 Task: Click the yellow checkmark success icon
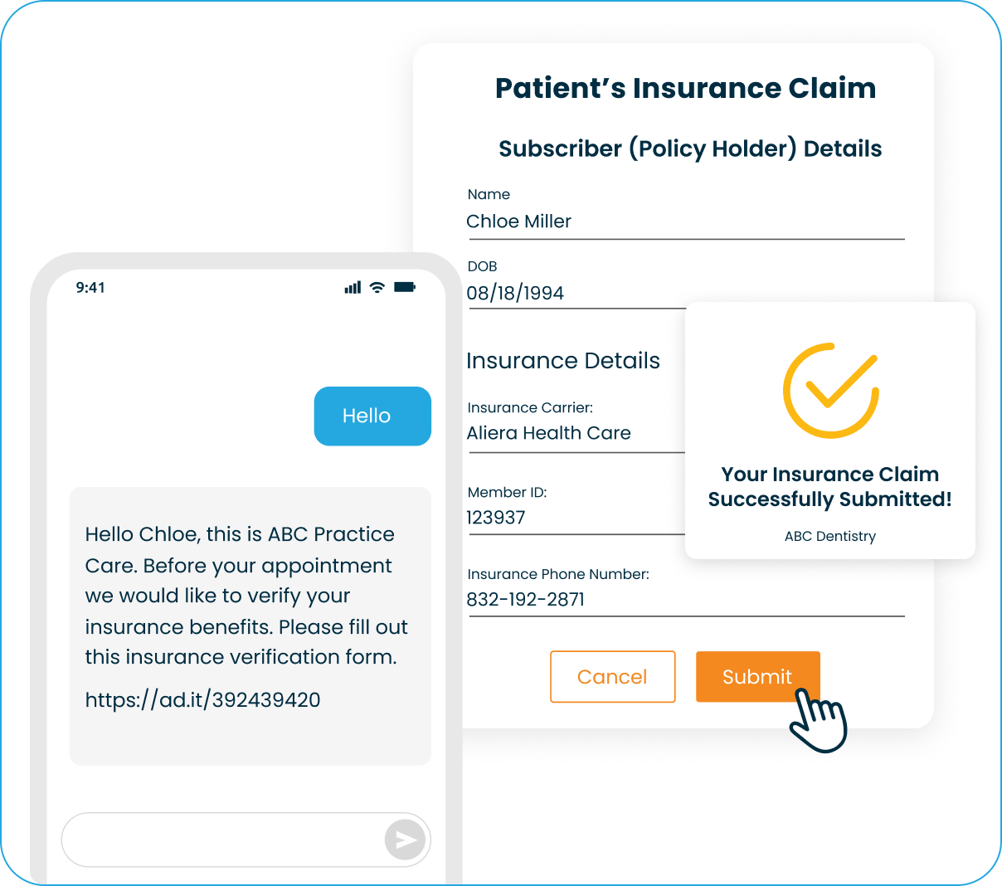[830, 389]
